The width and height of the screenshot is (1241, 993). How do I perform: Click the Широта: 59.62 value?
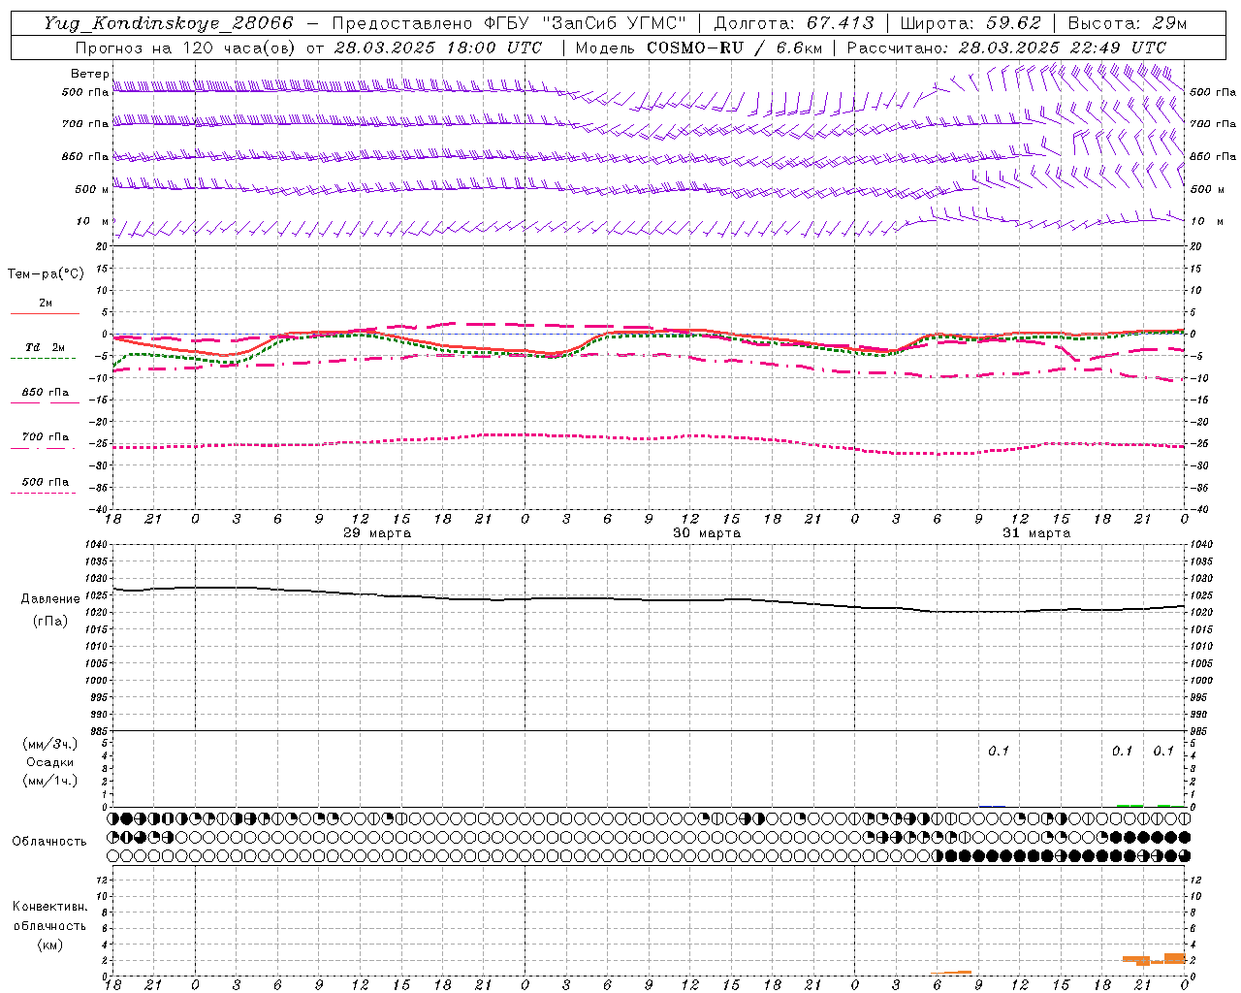point(971,23)
